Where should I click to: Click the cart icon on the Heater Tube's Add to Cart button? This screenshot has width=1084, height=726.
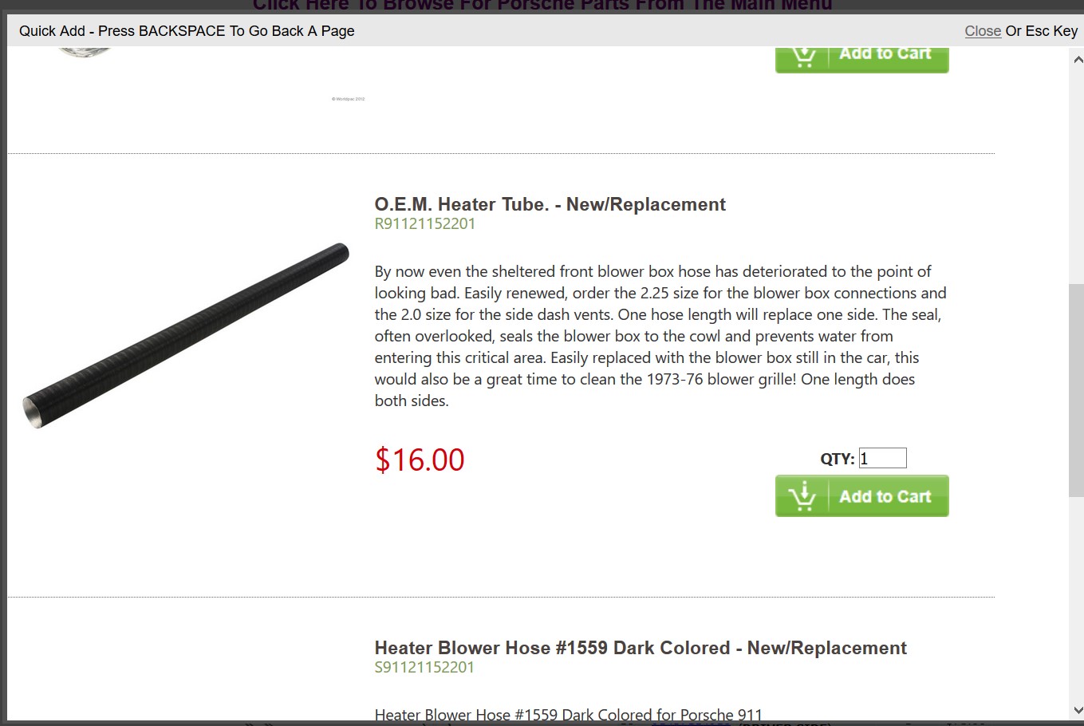pos(802,496)
